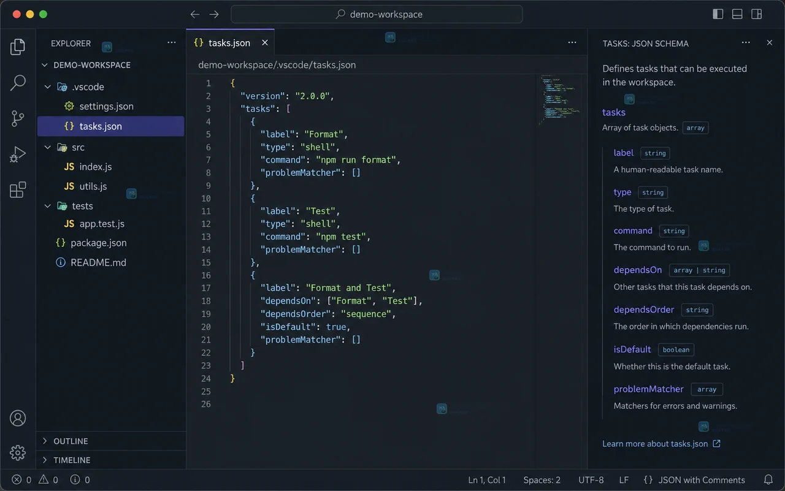Screen dimensions: 785x491
Task: Click the dependsOrder property in schema
Action: coord(644,310)
